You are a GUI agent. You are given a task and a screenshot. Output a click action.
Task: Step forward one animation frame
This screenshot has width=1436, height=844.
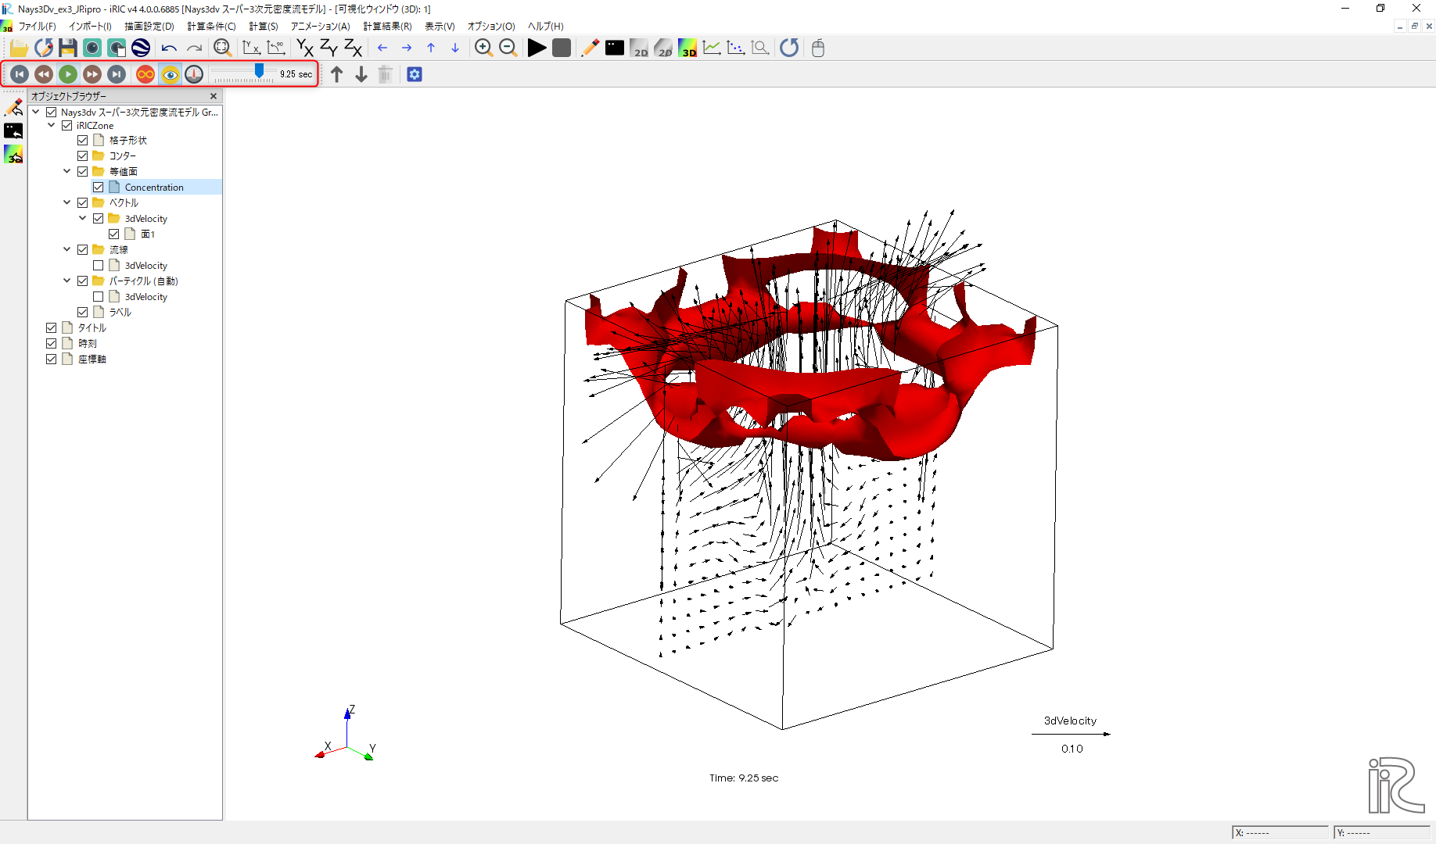(x=92, y=74)
